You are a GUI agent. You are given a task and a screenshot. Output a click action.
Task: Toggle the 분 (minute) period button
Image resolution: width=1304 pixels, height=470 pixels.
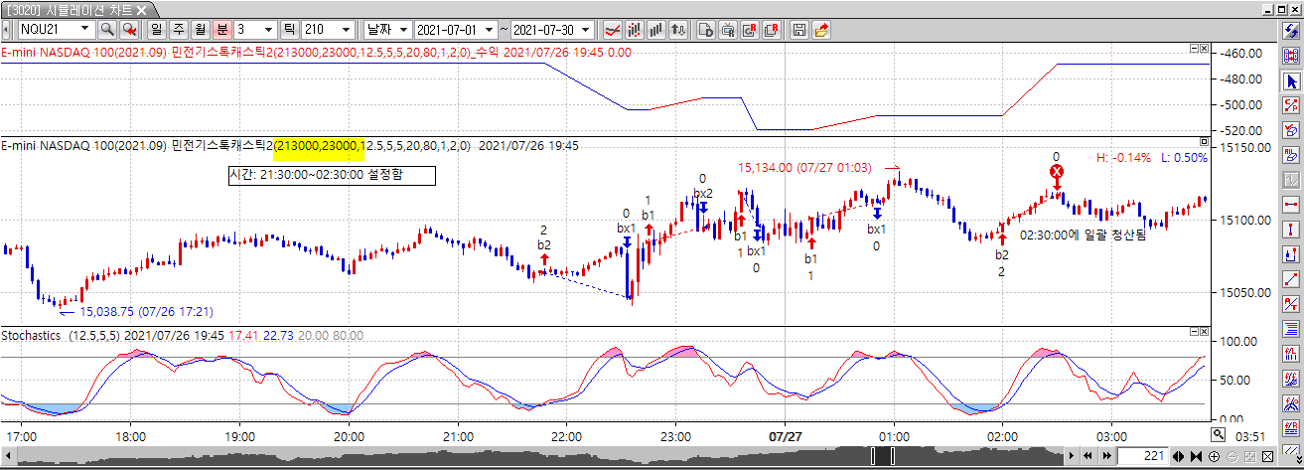tap(221, 30)
